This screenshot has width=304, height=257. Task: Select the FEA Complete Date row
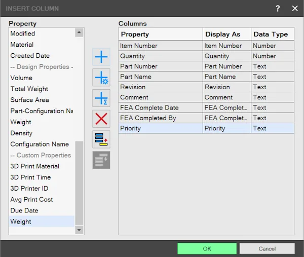[206, 107]
